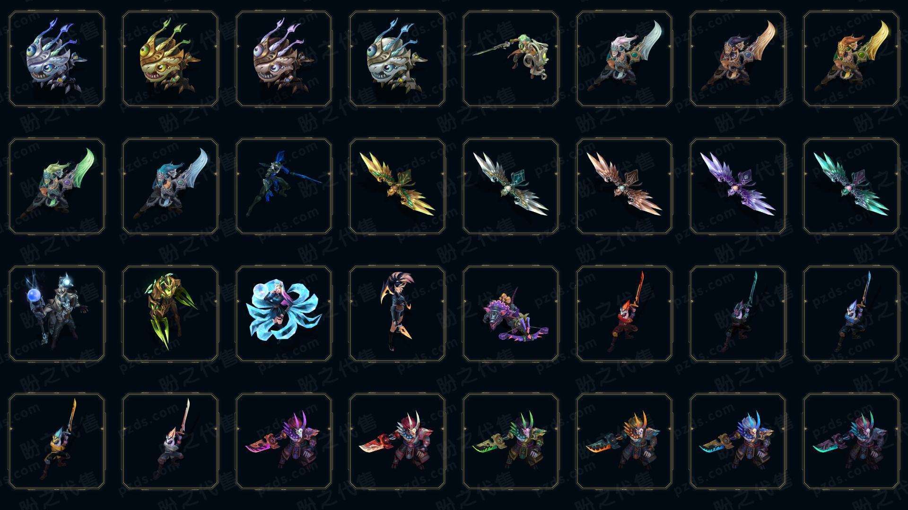Choose the pale swordsman with white blade

(170, 441)
